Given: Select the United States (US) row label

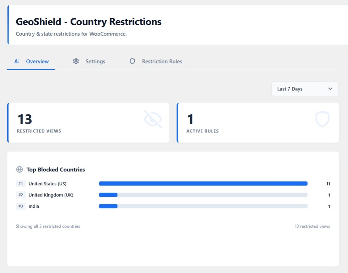Looking at the screenshot, I should [x=48, y=184].
